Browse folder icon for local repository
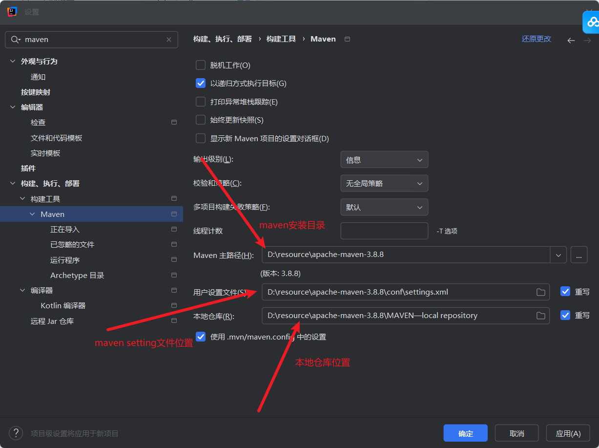The image size is (599, 448). [x=540, y=316]
